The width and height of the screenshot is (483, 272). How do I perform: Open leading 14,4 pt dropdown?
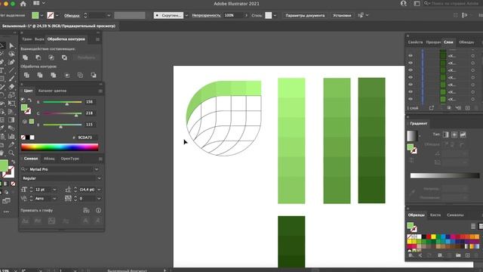(99, 190)
